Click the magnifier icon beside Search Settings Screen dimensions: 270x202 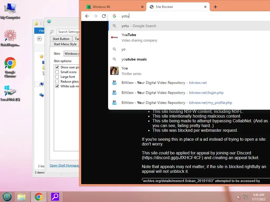(x=52, y=32)
